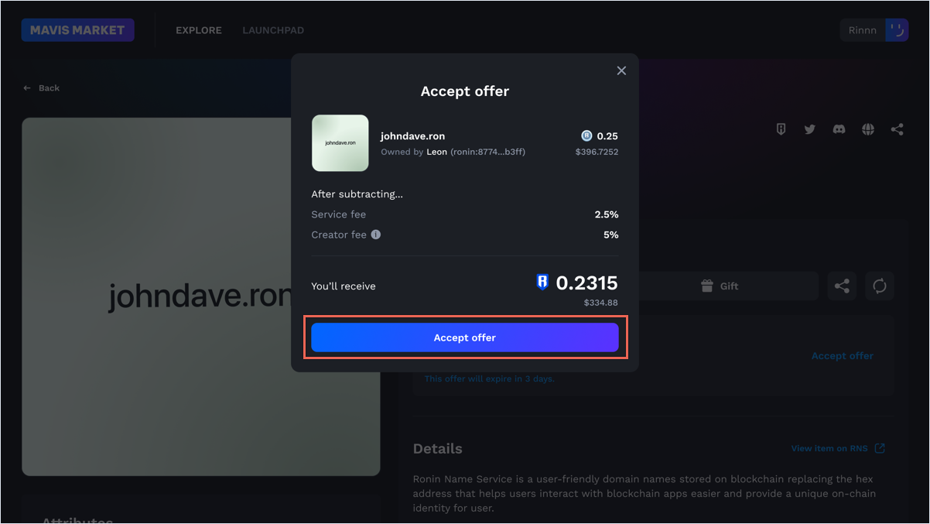Confirm with the blue Accept offer button

coord(464,337)
